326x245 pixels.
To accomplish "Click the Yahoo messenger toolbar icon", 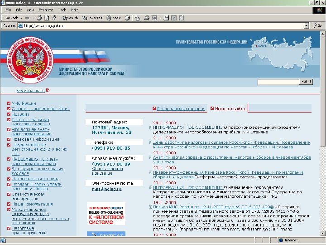I will [x=174, y=18].
